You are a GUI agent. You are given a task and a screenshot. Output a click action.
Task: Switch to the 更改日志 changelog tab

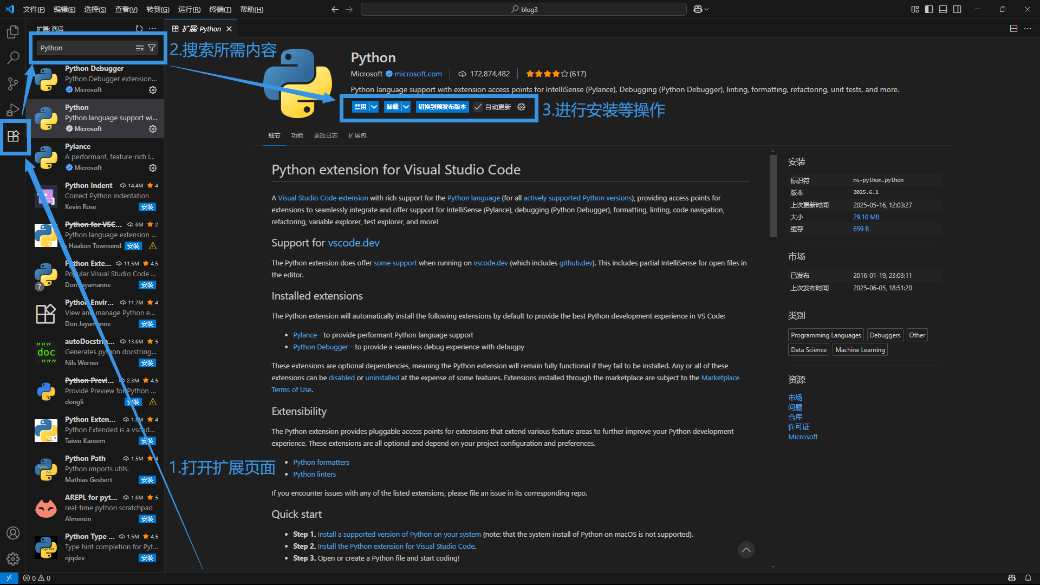326,135
